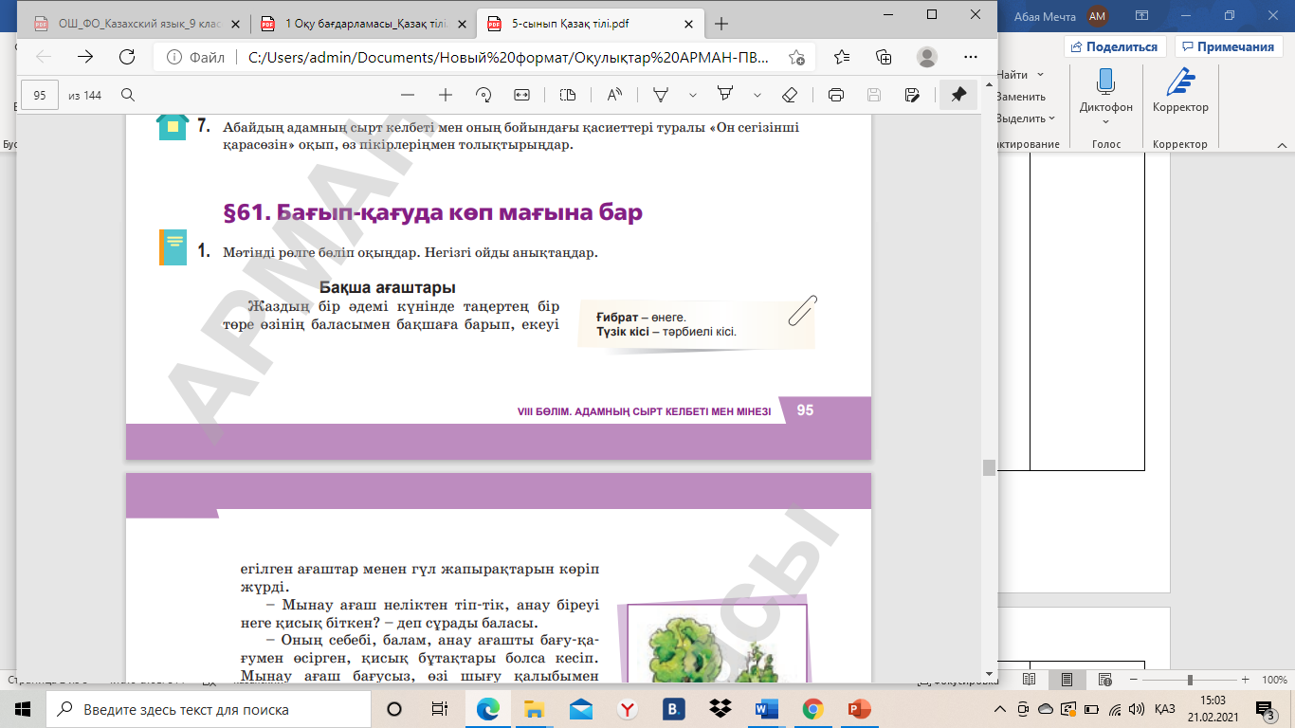Open a new Edge tab
The width and height of the screenshot is (1295, 728).
pyautogui.click(x=721, y=24)
